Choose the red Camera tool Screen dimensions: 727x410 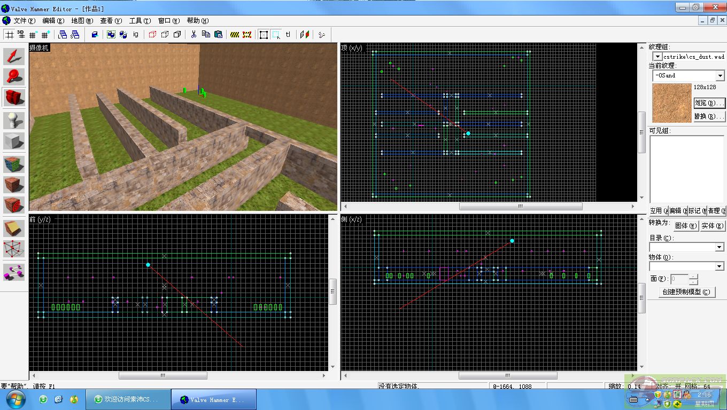tap(14, 98)
